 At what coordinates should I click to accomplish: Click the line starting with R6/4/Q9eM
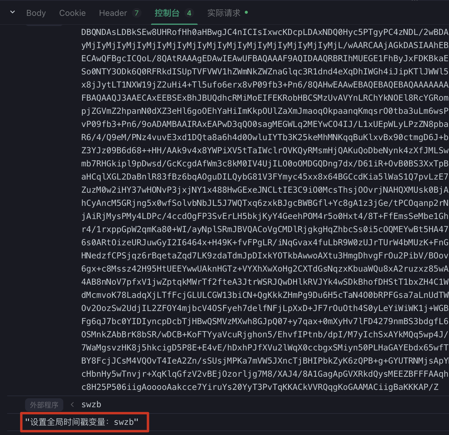pos(265,137)
